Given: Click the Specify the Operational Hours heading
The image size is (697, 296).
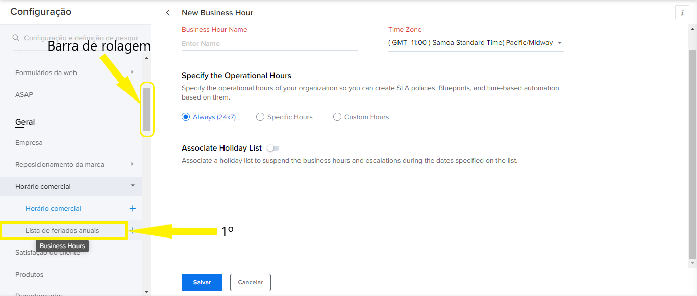Looking at the screenshot, I should (236, 76).
